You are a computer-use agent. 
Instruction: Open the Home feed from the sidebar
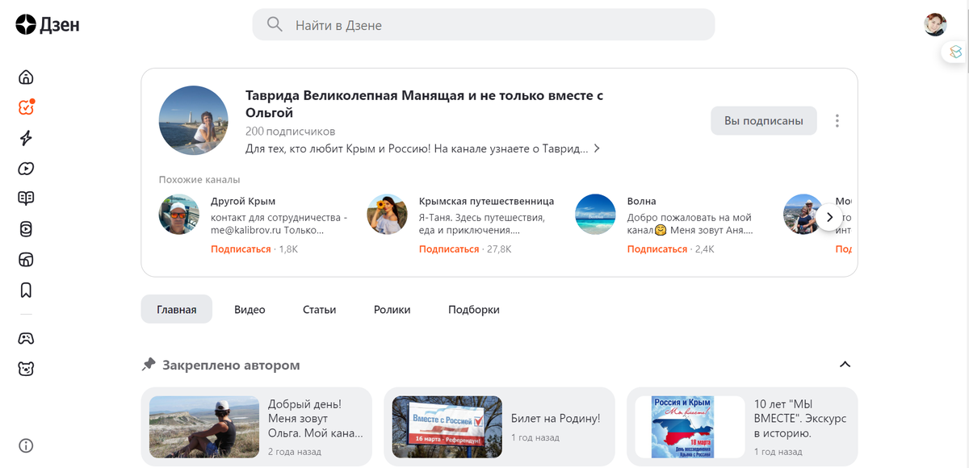click(x=25, y=77)
